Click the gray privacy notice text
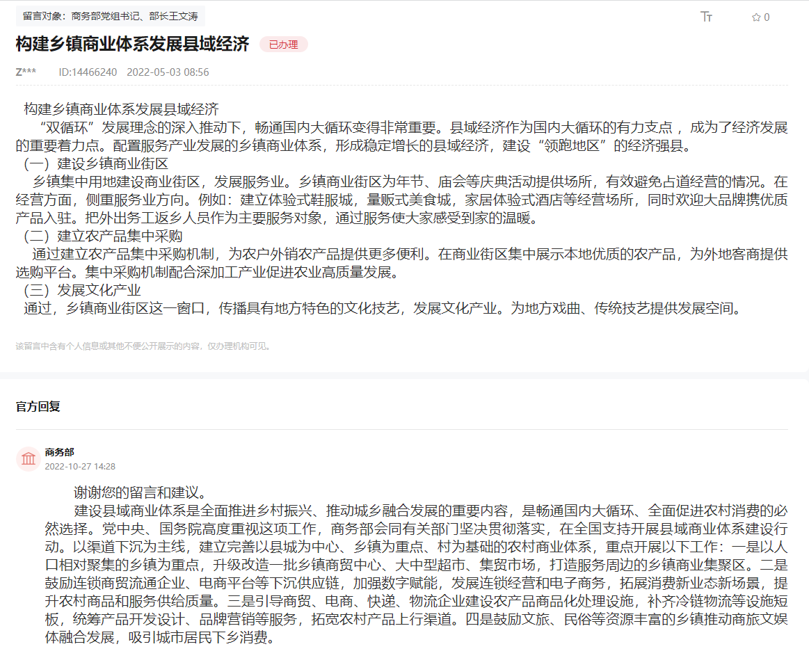The width and height of the screenshot is (809, 658). tap(143, 346)
